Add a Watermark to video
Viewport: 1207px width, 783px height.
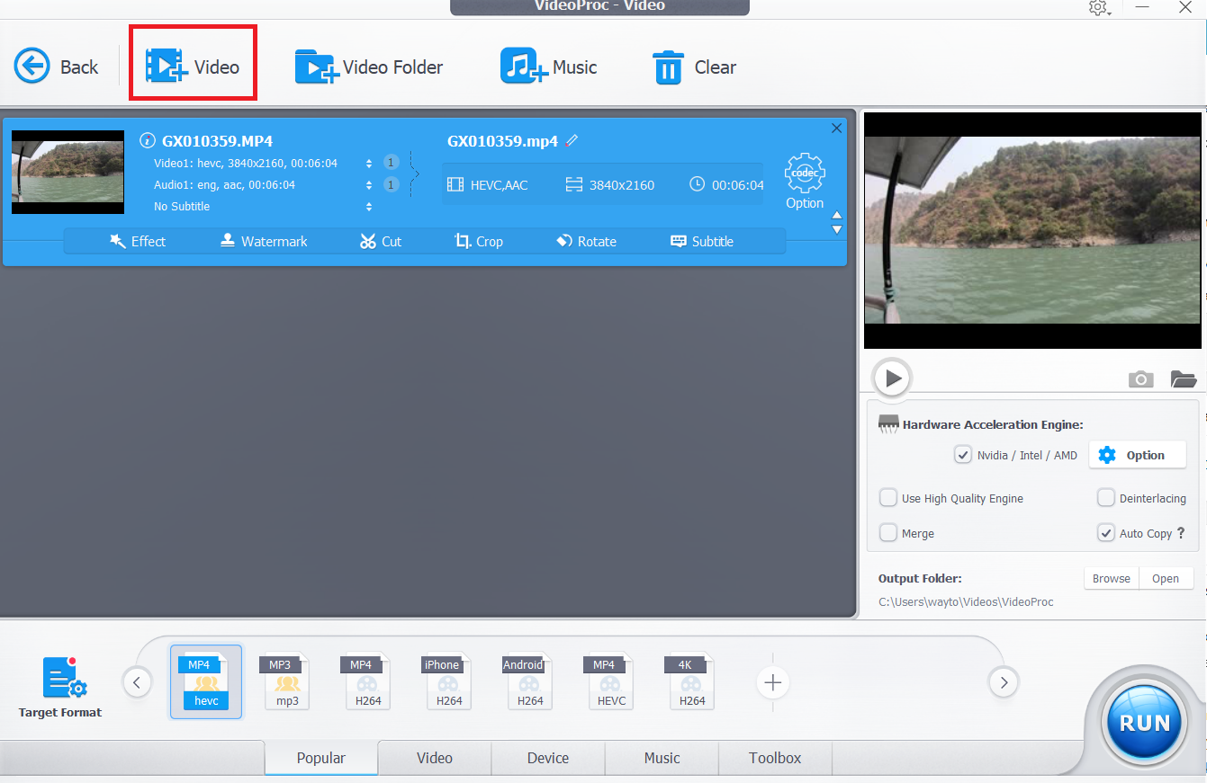coord(264,241)
